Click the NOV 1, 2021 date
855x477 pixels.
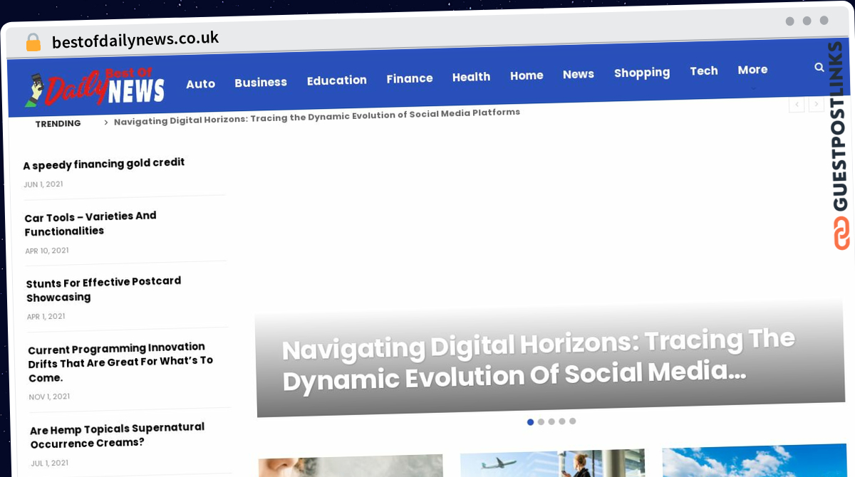point(49,397)
